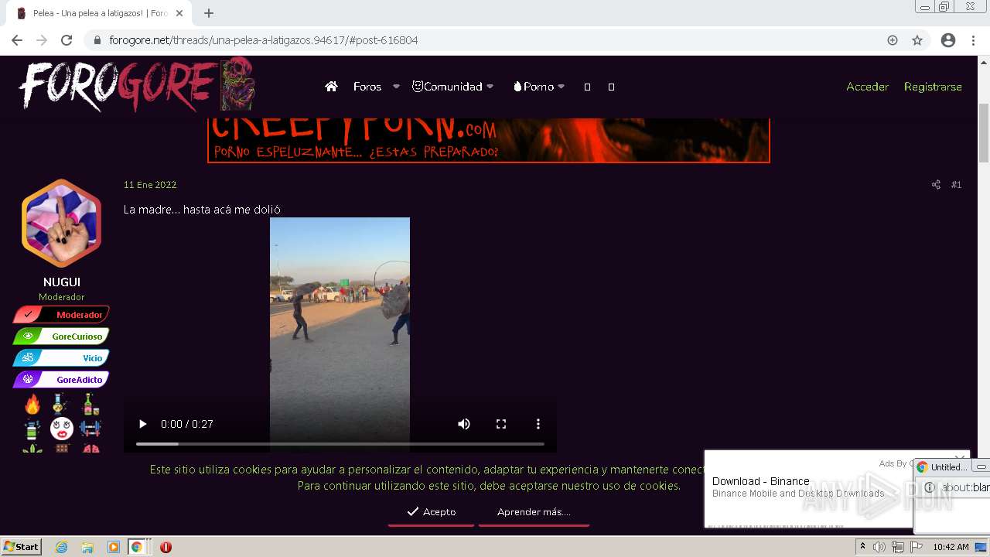This screenshot has height=557, width=990.
Task: Bookmark this page with the star icon
Action: [x=917, y=40]
